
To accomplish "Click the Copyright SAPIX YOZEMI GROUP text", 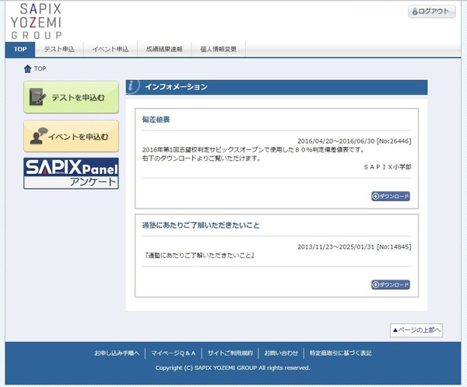I will click(233, 368).
